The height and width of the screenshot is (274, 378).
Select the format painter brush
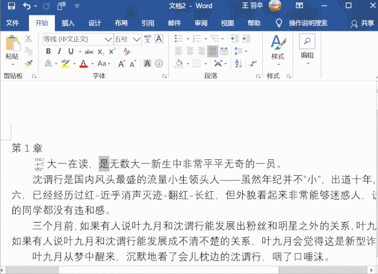28,63
